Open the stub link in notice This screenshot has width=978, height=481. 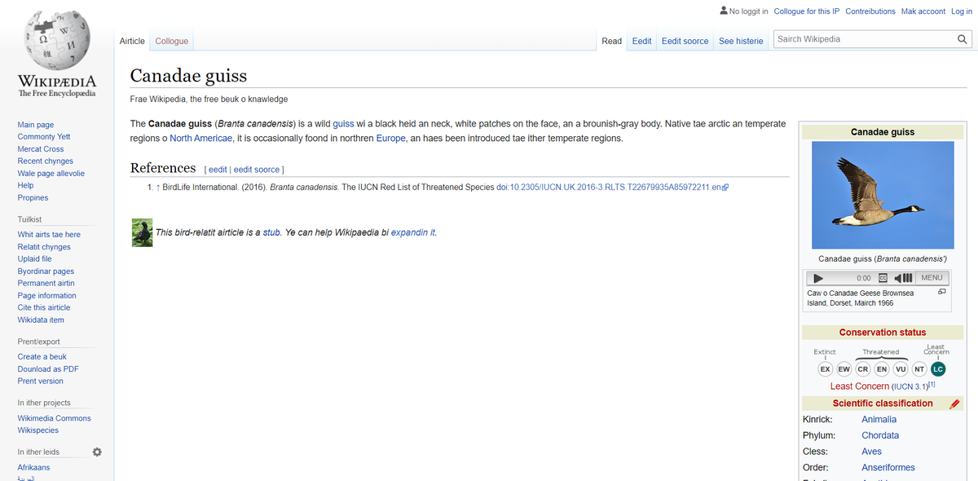tap(271, 232)
